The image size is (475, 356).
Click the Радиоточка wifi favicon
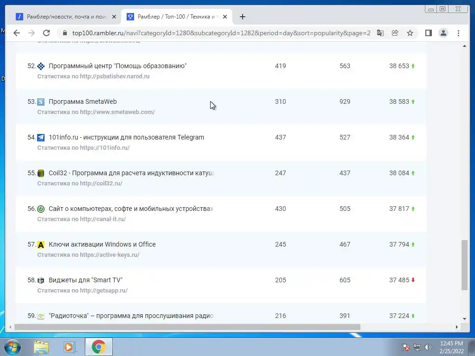41,316
